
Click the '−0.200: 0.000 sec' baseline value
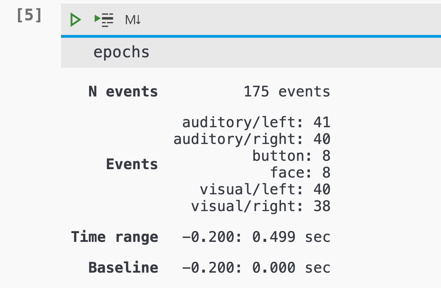(x=256, y=268)
